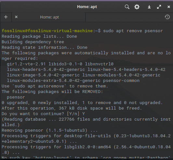Viewport: 173px width, 160px height.
Task: Toggle fullscreen with the diagonal arrows icon
Action: pyautogui.click(x=159, y=7)
